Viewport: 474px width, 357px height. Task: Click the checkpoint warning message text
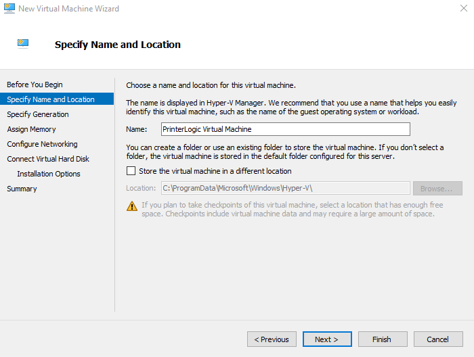tap(293, 210)
